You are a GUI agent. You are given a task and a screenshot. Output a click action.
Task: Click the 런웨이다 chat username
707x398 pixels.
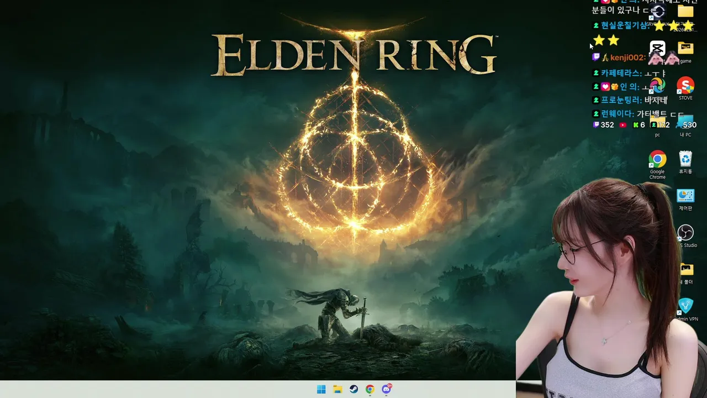618,113
